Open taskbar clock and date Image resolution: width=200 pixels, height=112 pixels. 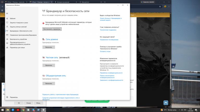click(x=190, y=110)
